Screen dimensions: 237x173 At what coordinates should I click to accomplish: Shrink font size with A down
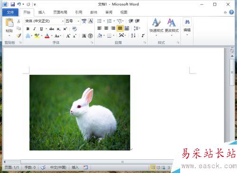coord(74,36)
